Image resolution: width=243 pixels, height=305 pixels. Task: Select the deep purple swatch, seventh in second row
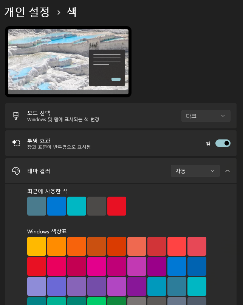tap(157, 266)
